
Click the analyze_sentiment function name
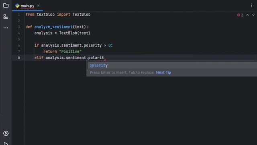pyautogui.click(x=53, y=27)
